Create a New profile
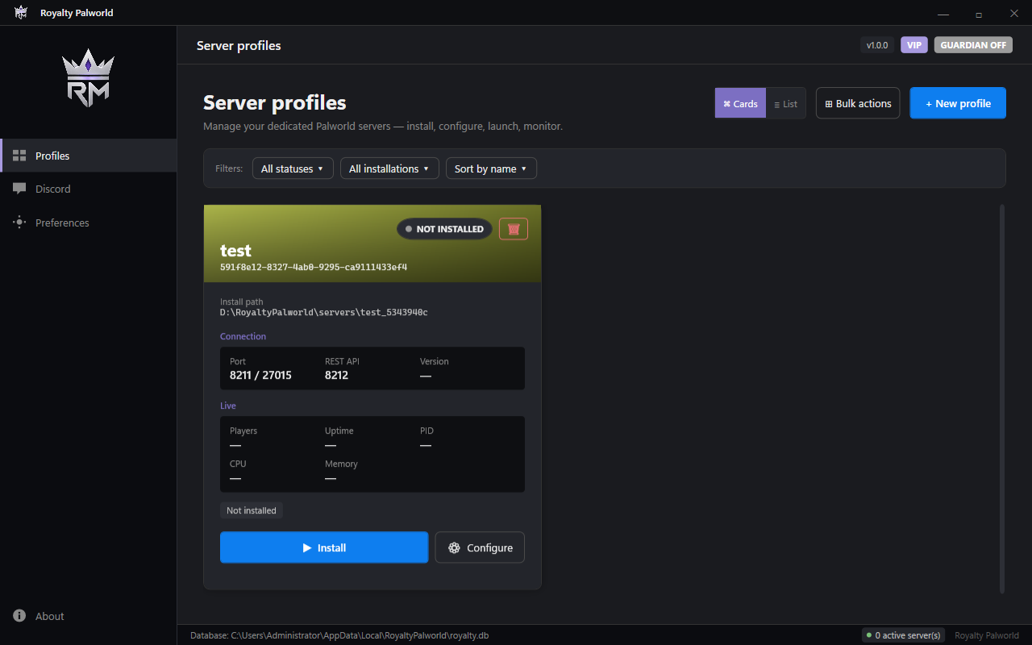Viewport: 1032px width, 645px height. pos(958,103)
